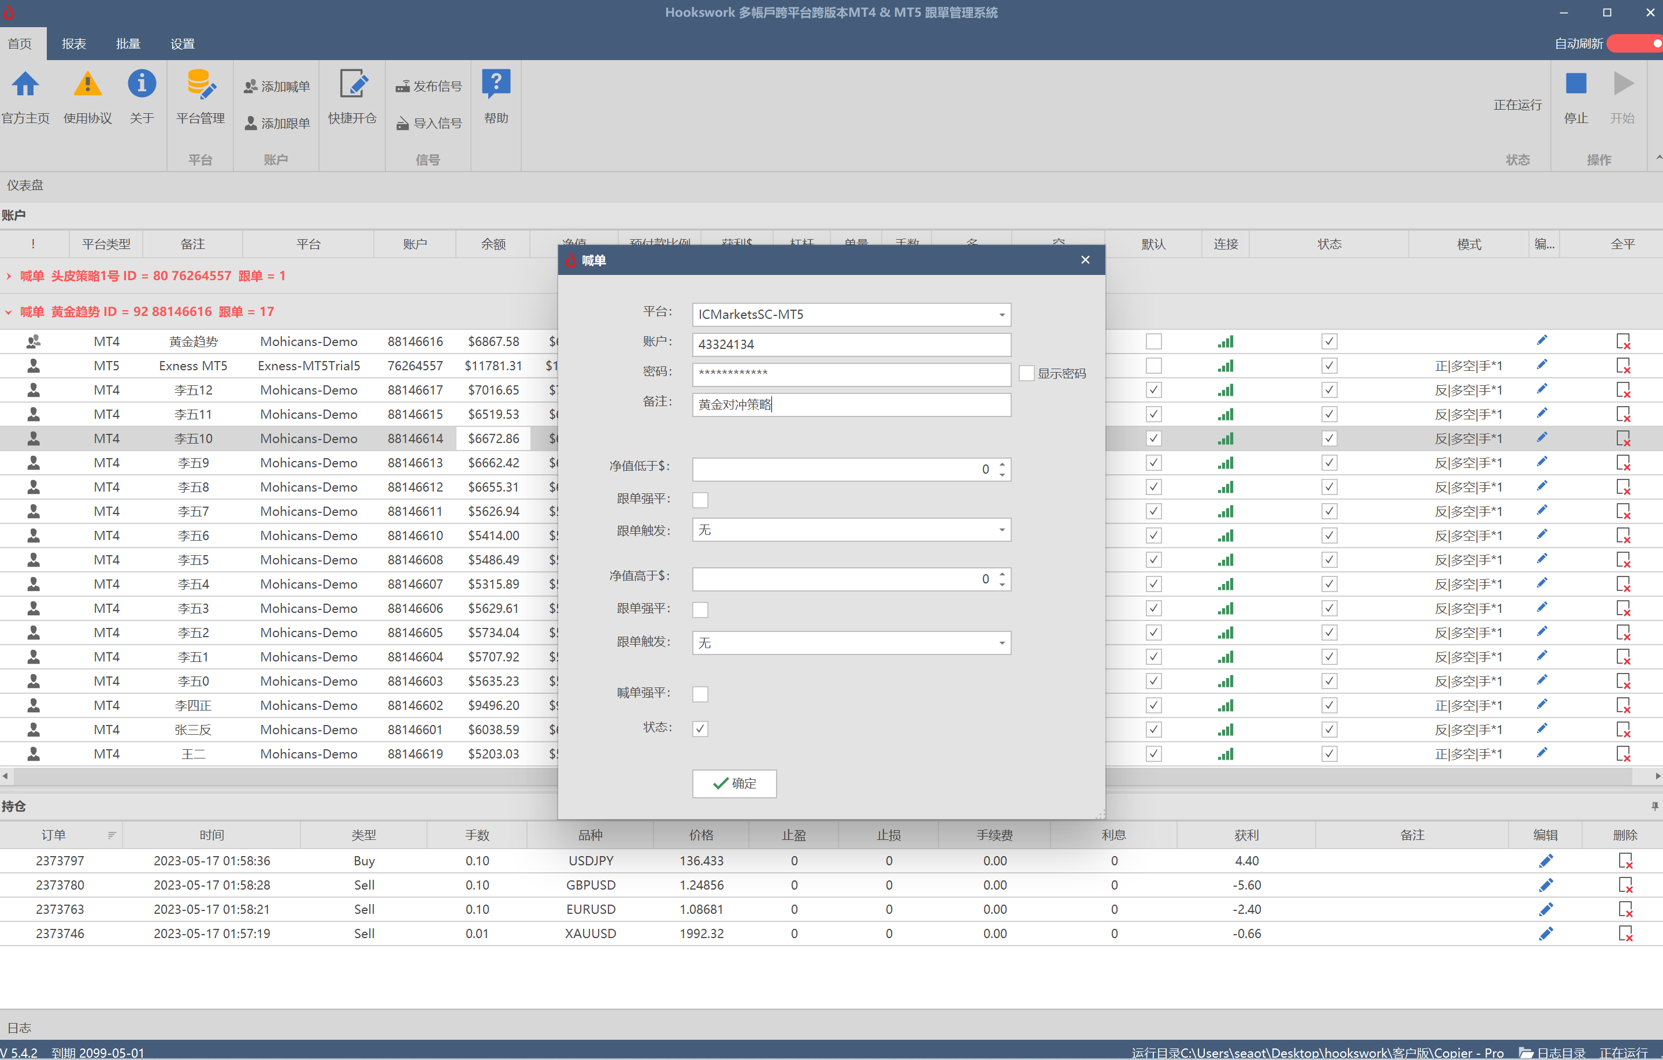Open the 平台 ICMarketsSC-MT5 dropdown
Screen dimensions: 1663x1060
point(1001,315)
